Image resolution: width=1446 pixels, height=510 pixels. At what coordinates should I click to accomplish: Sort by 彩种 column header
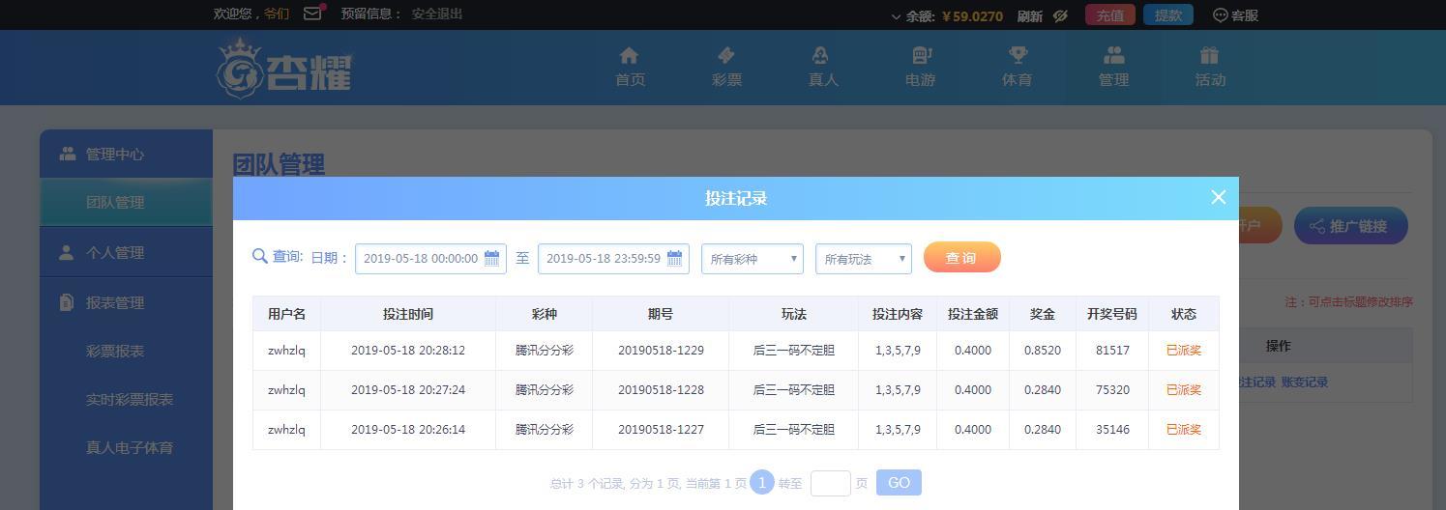pyautogui.click(x=545, y=314)
